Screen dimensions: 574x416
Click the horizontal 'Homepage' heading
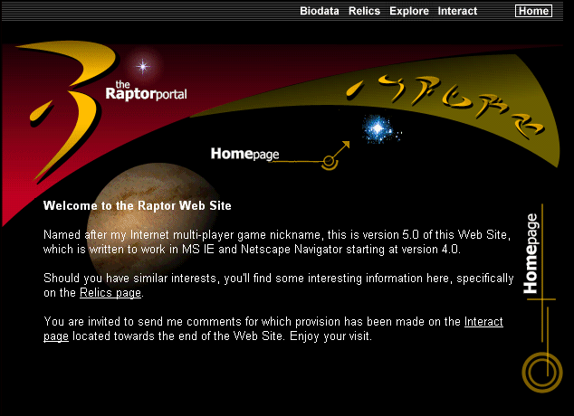point(244,154)
